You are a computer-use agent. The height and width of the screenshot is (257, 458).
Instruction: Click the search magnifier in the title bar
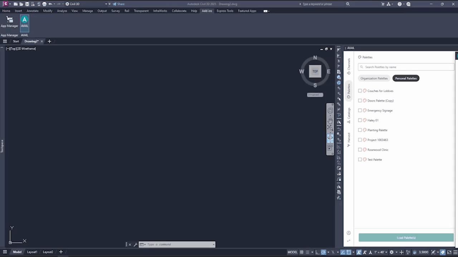click(348, 4)
